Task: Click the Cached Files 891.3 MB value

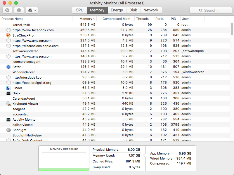Action: coord(133,161)
